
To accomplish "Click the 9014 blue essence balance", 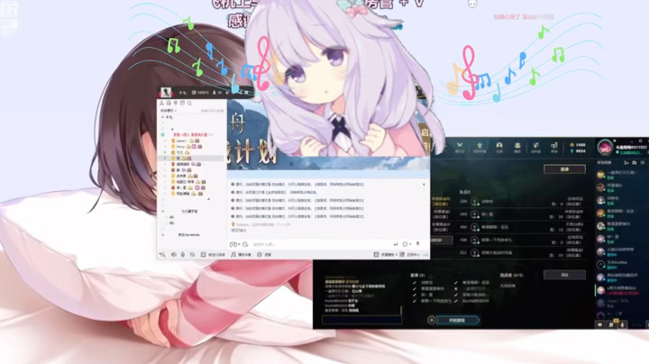I will tap(578, 151).
